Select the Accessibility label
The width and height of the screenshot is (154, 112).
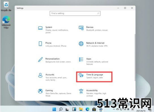(92, 91)
